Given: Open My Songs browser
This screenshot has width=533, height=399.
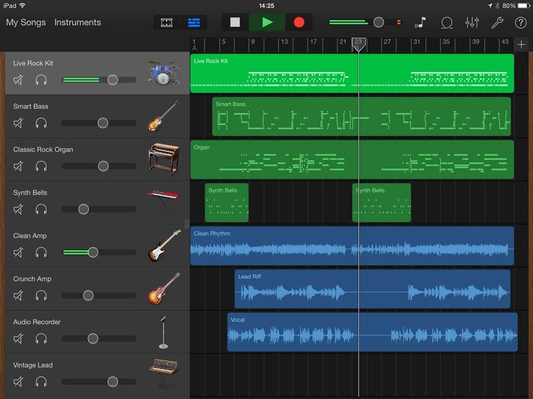Looking at the screenshot, I should point(26,23).
